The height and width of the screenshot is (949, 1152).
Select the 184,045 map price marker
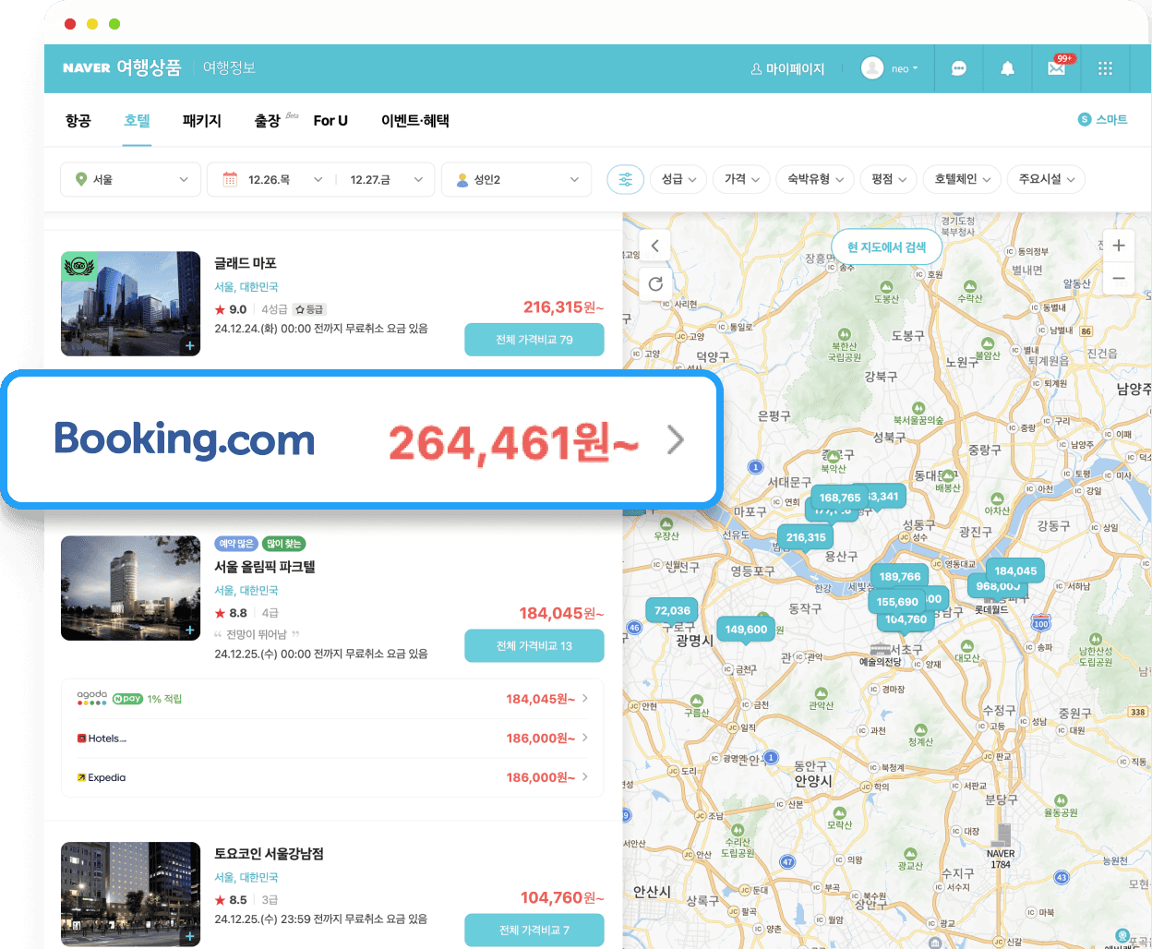(x=1015, y=571)
